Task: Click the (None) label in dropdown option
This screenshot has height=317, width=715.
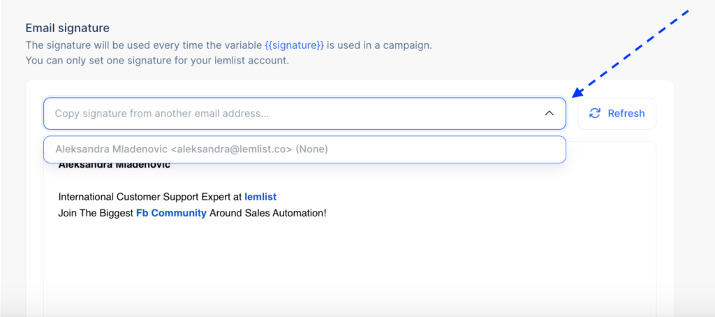Action: 311,149
